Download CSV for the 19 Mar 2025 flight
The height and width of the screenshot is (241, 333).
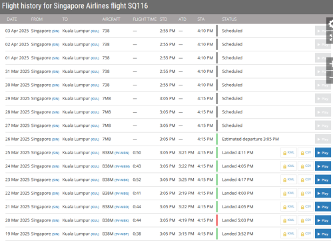pyautogui.click(x=306, y=234)
